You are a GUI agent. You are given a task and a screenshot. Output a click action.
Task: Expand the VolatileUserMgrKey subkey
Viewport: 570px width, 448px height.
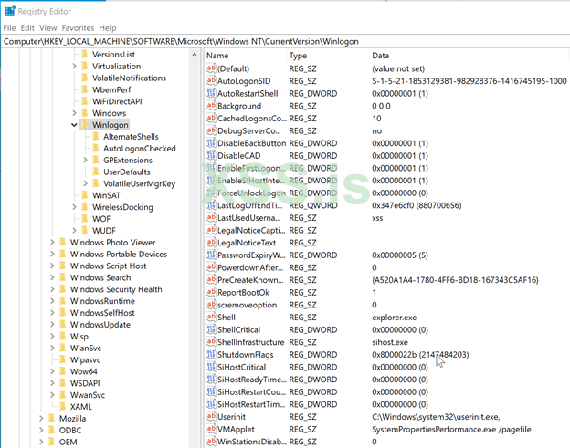[x=86, y=183]
